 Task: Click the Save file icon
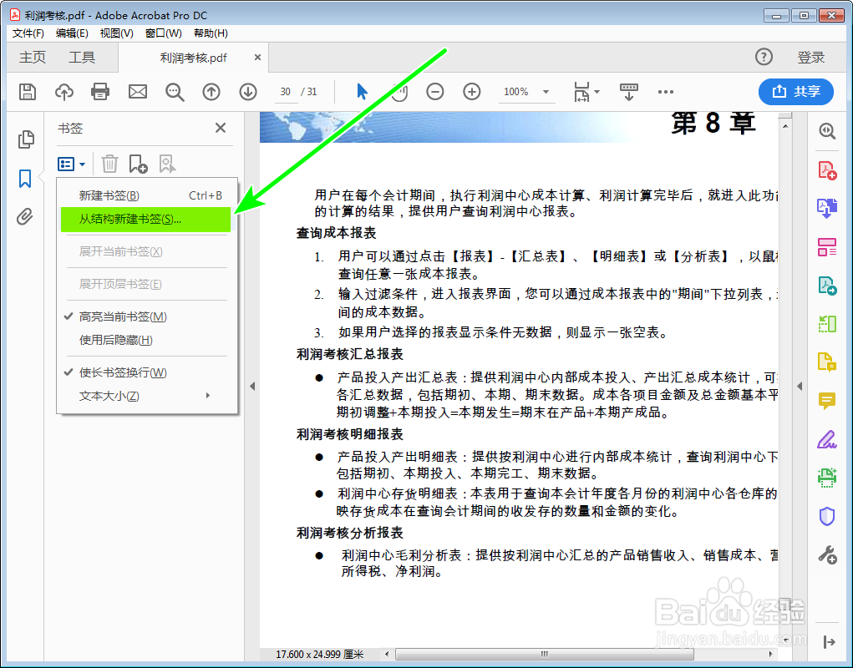pos(28,92)
